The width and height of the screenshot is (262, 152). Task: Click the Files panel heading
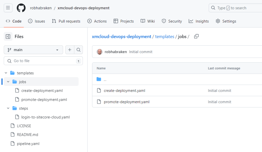(x=19, y=37)
